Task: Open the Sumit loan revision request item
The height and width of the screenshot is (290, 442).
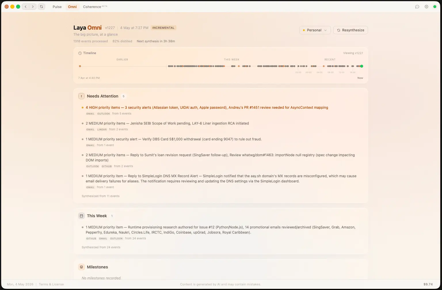Action: point(220,158)
